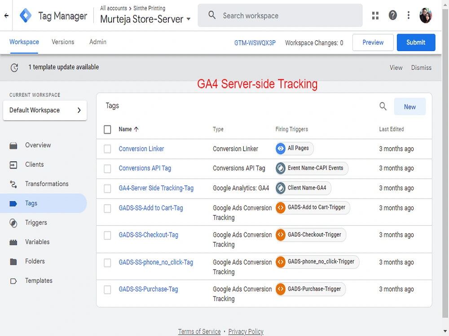This screenshot has width=449, height=336.
Task: Open the Conversion Linker tag link
Action: click(141, 149)
